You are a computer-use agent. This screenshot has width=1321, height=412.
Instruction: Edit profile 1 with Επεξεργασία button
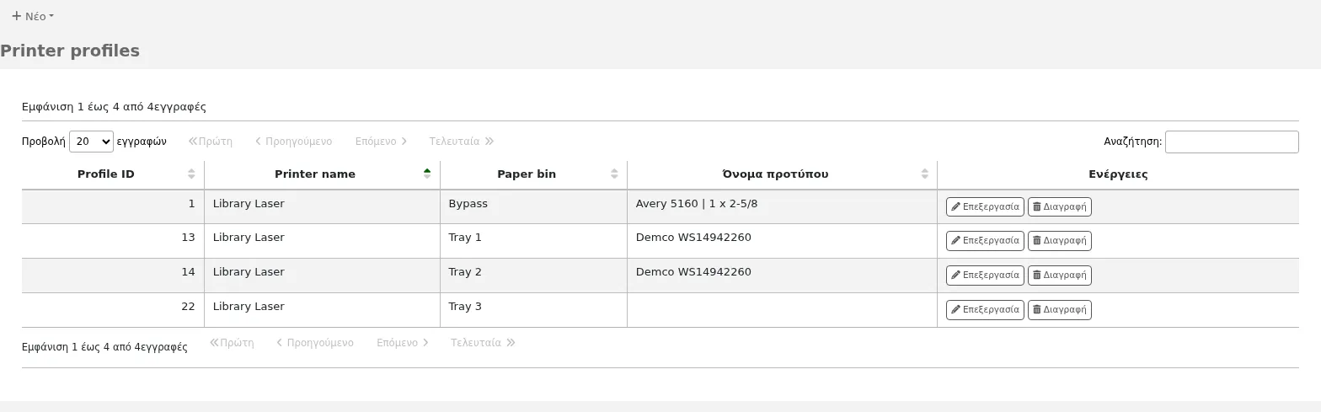[985, 206]
